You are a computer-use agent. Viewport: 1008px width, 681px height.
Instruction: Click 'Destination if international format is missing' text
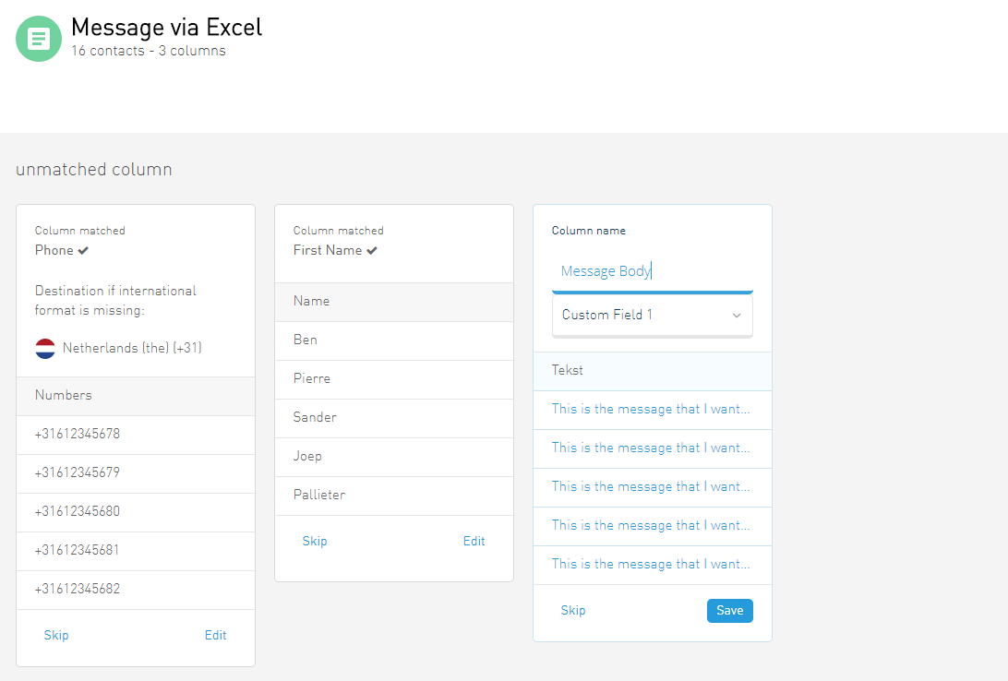click(x=115, y=300)
